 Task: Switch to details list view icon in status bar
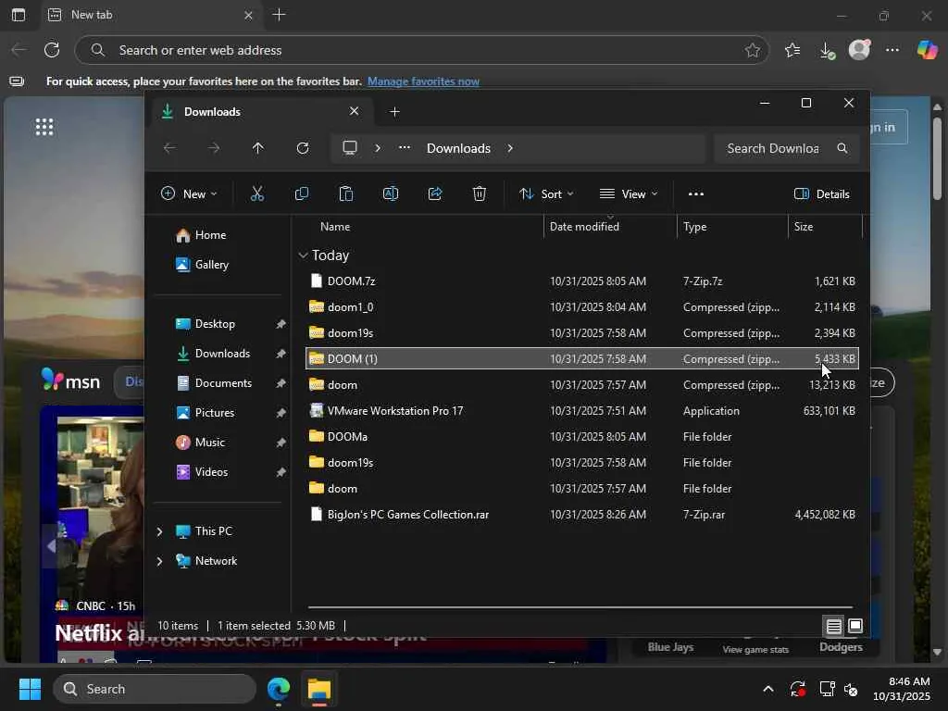click(x=834, y=627)
